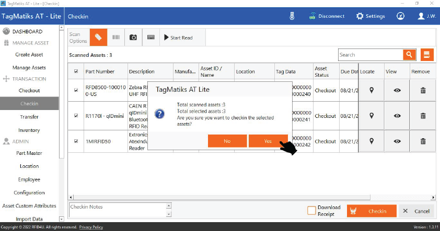Open the gauge icon in top bar
The image size is (440, 231).
click(x=400, y=16)
